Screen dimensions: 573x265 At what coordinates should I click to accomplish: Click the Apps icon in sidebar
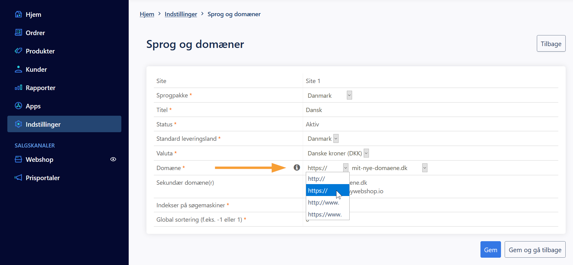[x=18, y=106]
